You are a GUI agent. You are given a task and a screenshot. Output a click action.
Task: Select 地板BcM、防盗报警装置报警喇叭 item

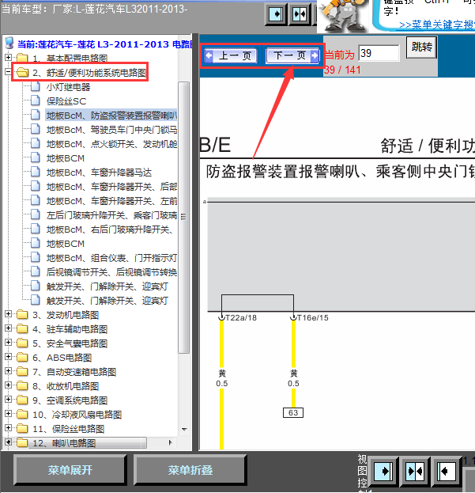click(x=111, y=116)
